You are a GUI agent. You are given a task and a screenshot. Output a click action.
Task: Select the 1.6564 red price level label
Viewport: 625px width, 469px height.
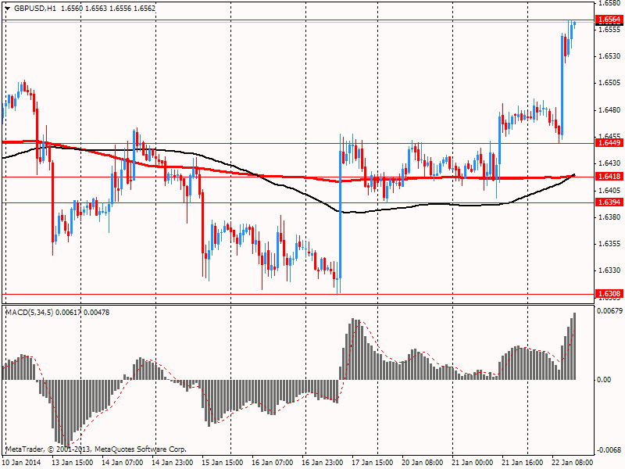[609, 20]
